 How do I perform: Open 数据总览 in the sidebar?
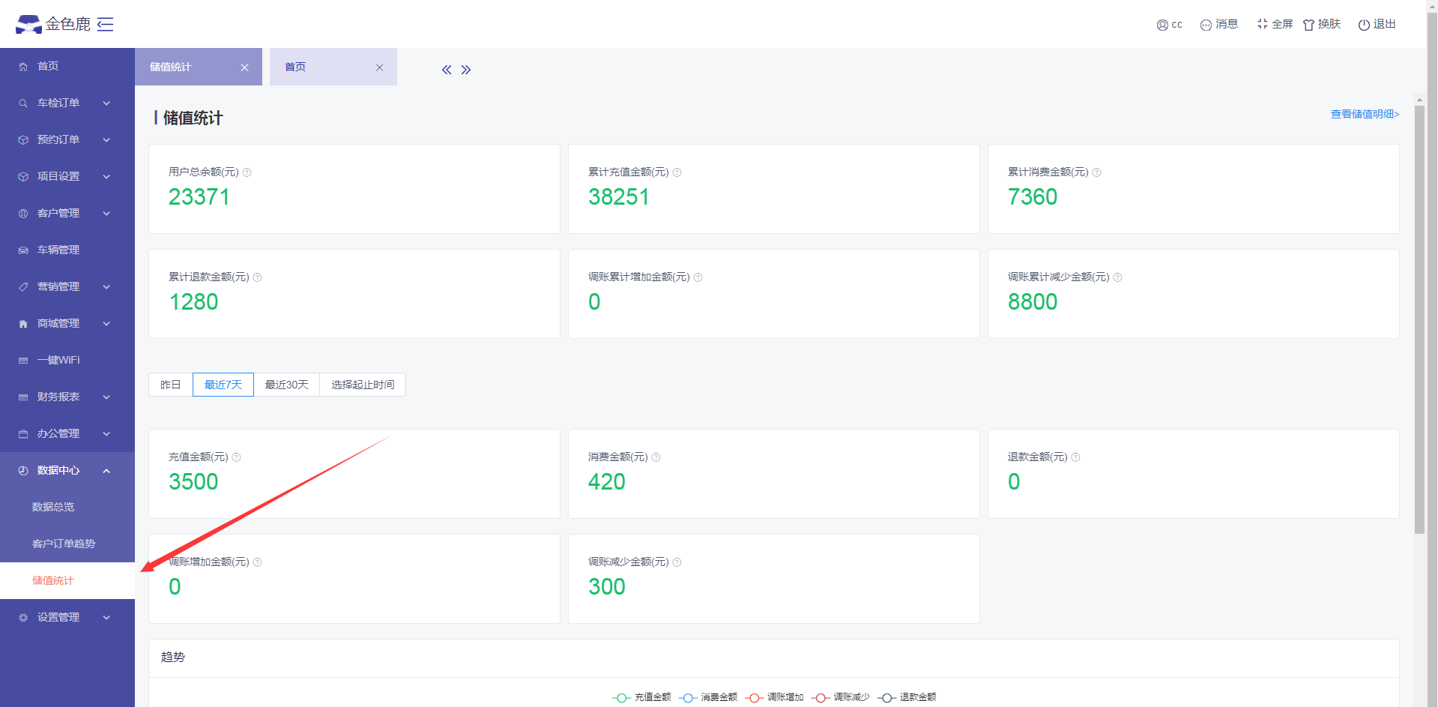tap(53, 507)
